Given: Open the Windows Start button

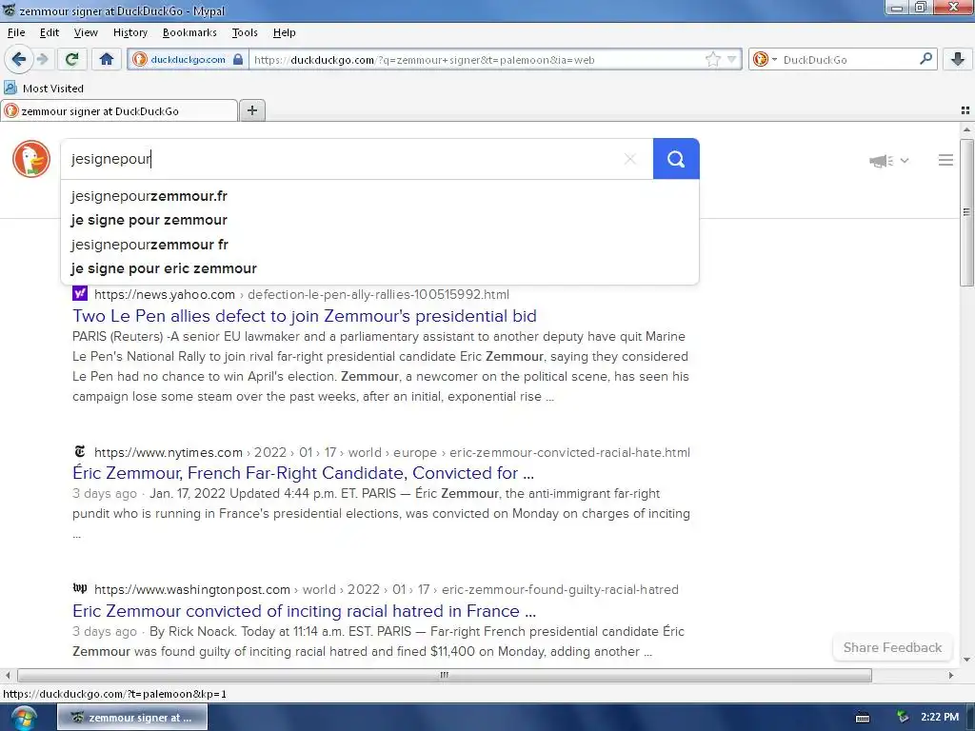Looking at the screenshot, I should point(24,719).
